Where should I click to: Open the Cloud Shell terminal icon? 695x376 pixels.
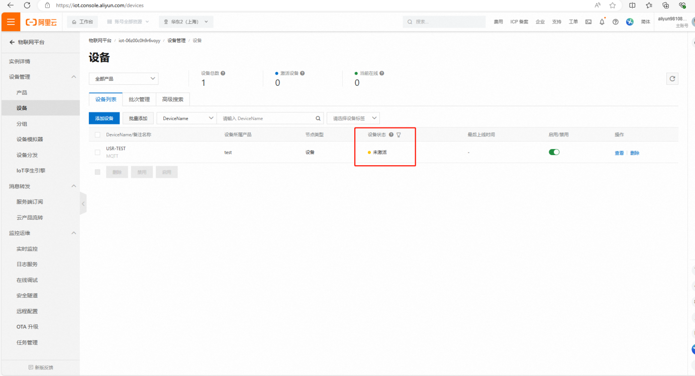coord(588,22)
